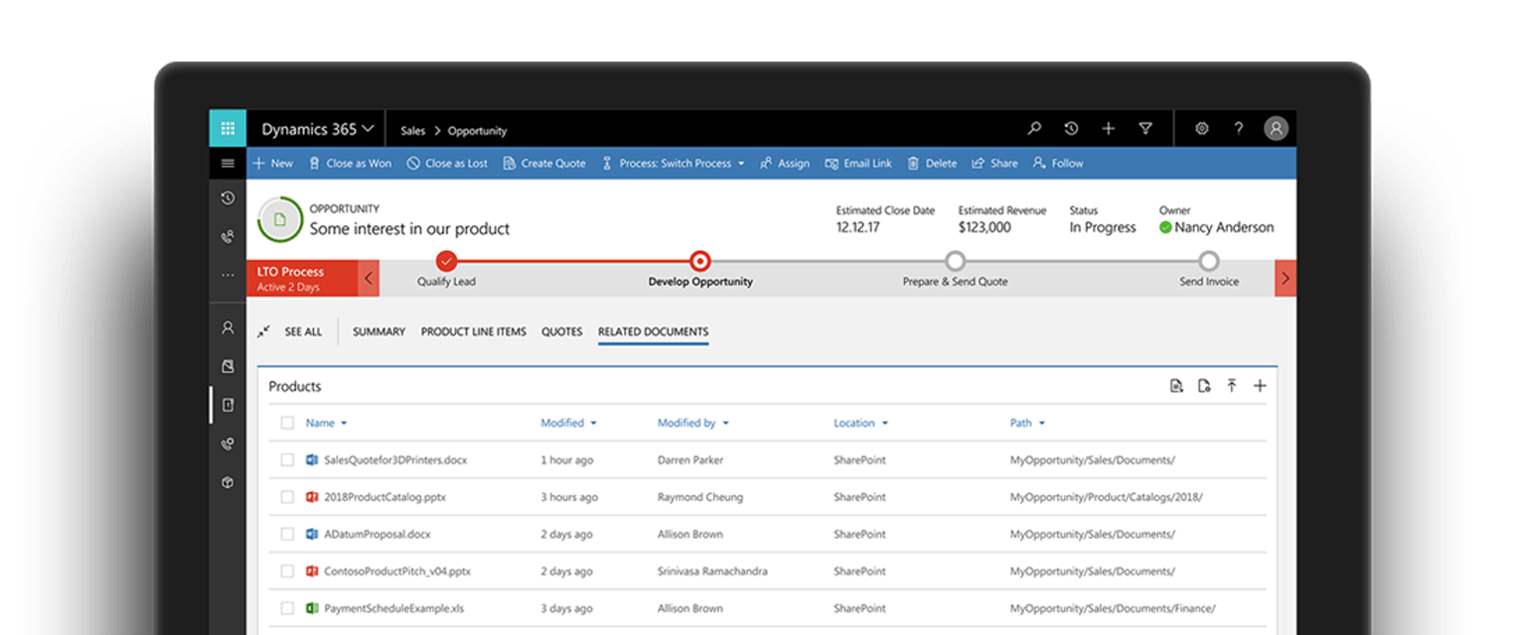Viewport: 1524px width, 635px height.
Task: Tick the 2018ProductCatalog.pptx checkbox
Action: click(x=287, y=497)
